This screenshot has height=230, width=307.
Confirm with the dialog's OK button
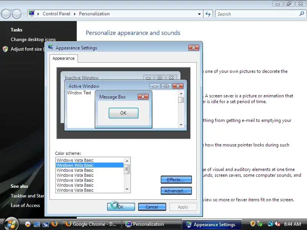121,207
